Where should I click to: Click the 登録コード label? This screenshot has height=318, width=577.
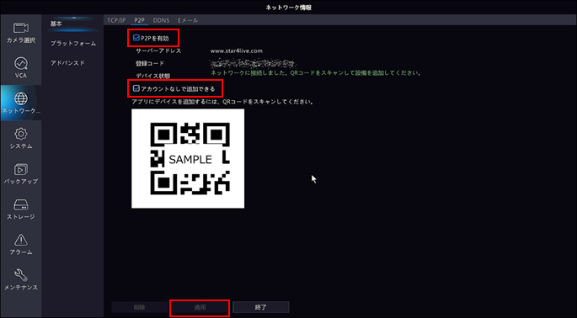click(150, 63)
